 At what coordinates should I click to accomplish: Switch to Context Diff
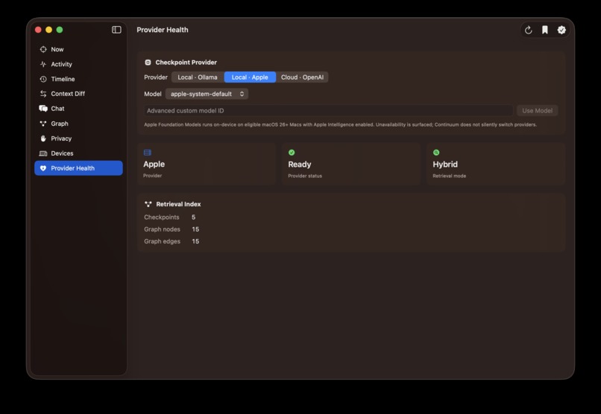click(78, 94)
